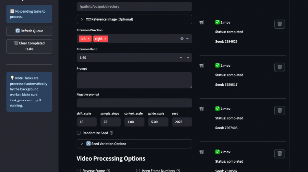This screenshot has width=308, height=172.
Task: Open the Extension Direction dropdown arrow
Action: [187, 39]
